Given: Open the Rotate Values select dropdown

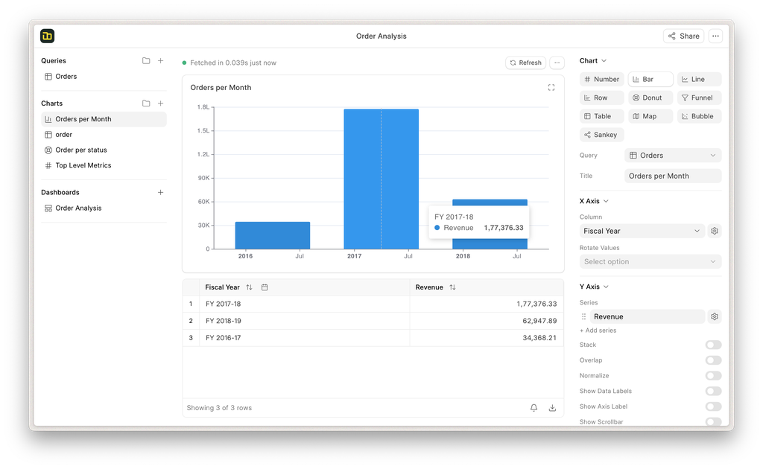Looking at the screenshot, I should click(x=650, y=262).
